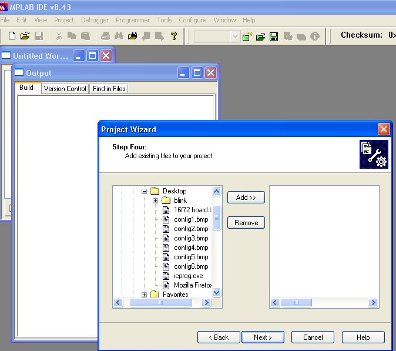This screenshot has height=351, width=396.
Task: Open the Edit menu
Action: [x=22, y=20]
